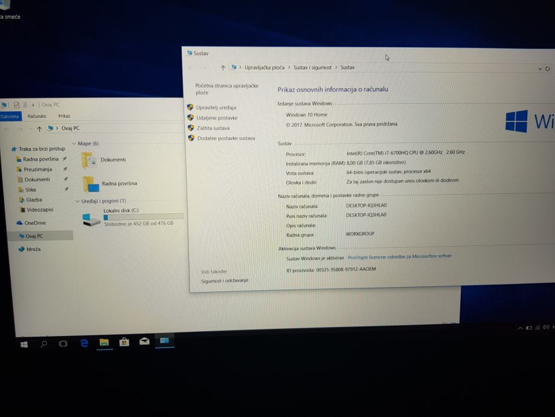Open Microsoft Store from the taskbar
The image size is (555, 417).
coord(124,342)
